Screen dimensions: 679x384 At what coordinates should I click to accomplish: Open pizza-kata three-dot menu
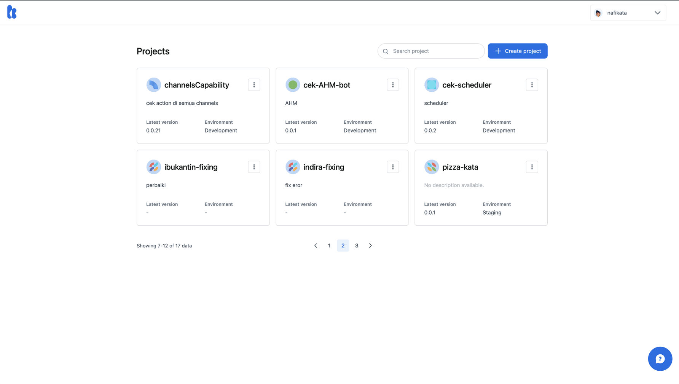click(532, 167)
